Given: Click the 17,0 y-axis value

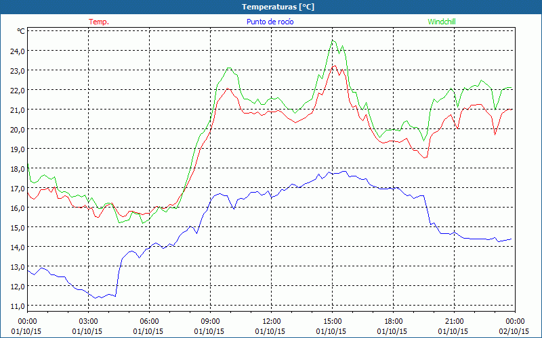Looking at the screenshot, I should [18, 189].
